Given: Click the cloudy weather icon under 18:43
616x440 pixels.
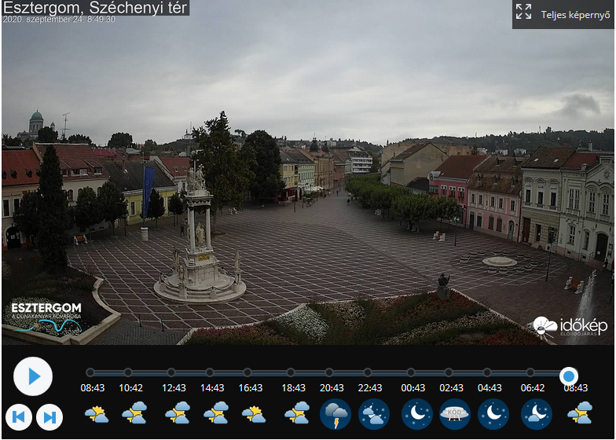Looking at the screenshot, I should click(x=297, y=412).
